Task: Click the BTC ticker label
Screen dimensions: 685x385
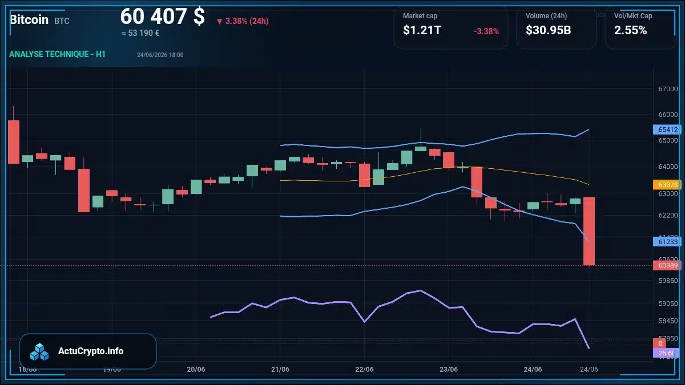Action: 62,21
